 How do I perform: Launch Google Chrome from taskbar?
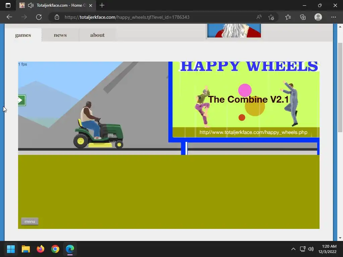[x=55, y=249]
